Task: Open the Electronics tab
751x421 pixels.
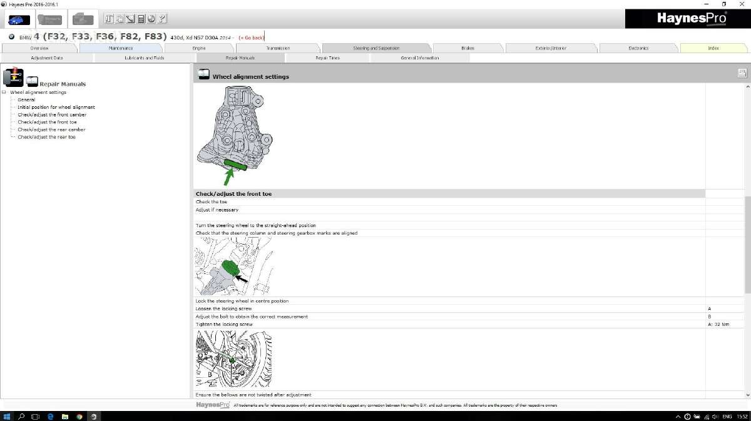Action: click(638, 48)
